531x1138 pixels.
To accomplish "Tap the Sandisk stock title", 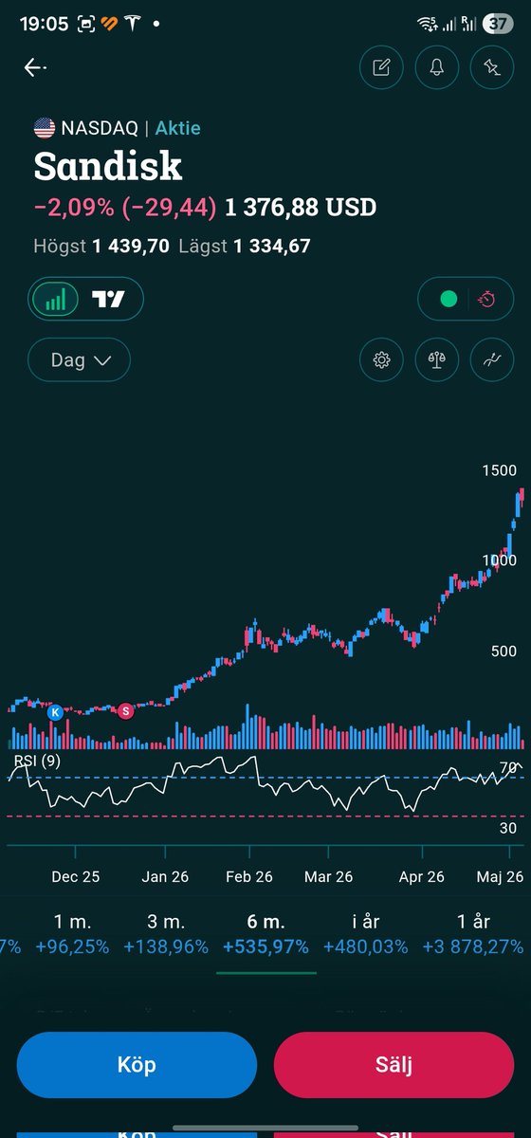I will (x=107, y=166).
